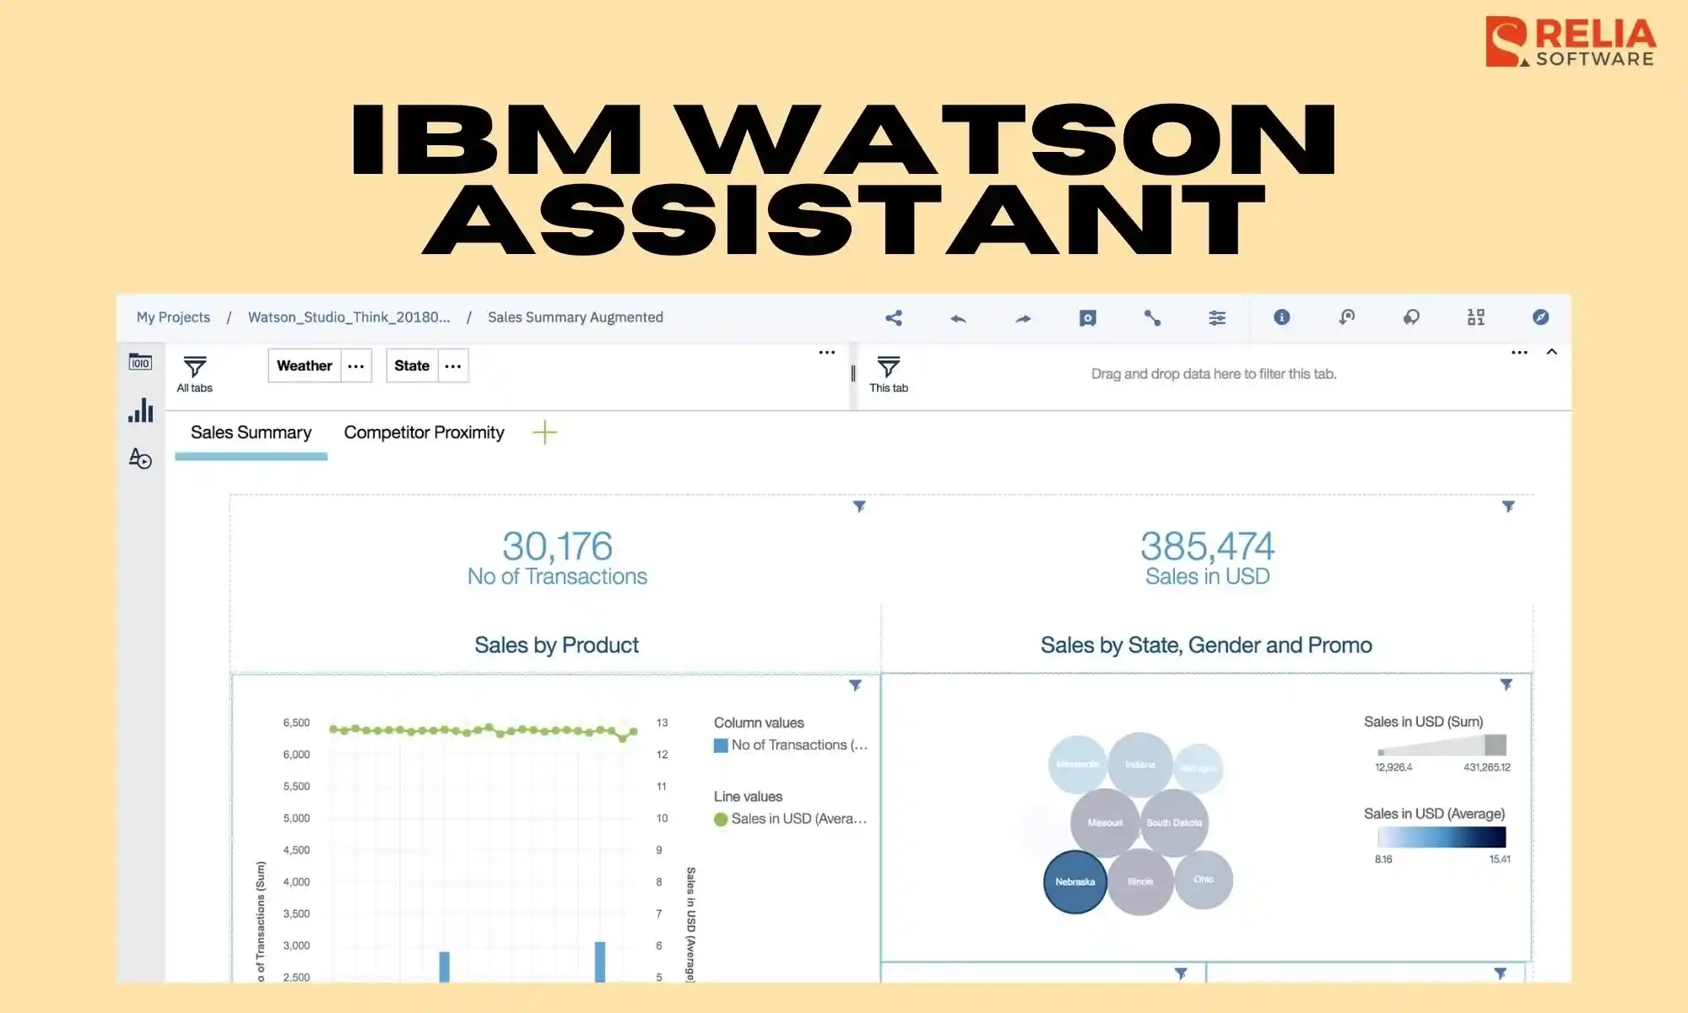Viewport: 1688px width, 1013px height.
Task: Add a new tab with plus icon
Action: (x=545, y=432)
